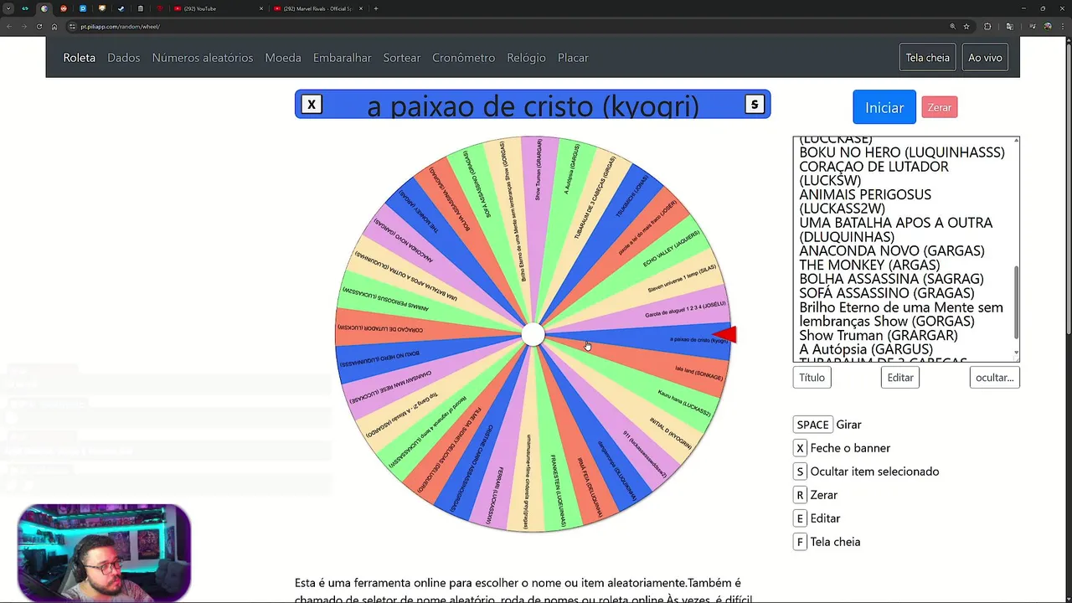
Task: Click the S Ocultar item selecionado key
Action: point(800,472)
